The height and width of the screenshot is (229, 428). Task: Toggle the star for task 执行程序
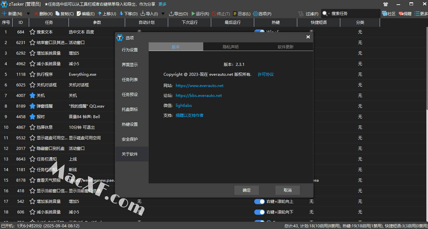pyautogui.click(x=32, y=74)
